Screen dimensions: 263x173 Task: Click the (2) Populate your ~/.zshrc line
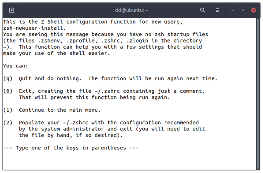[101, 123]
